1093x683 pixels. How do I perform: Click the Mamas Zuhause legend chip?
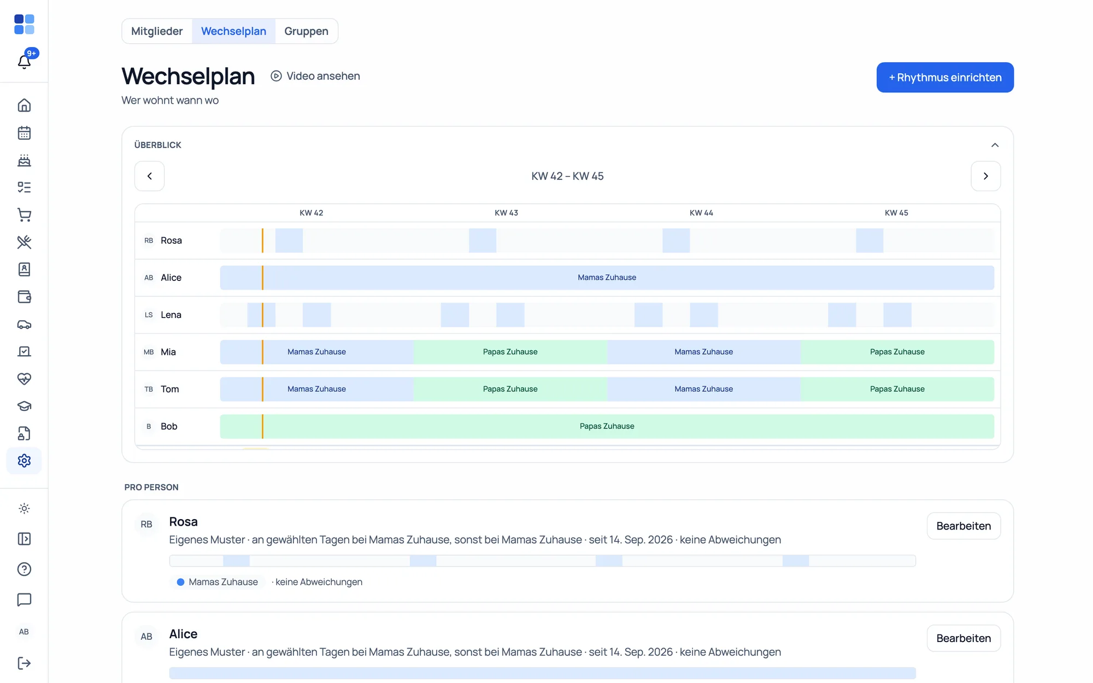(x=218, y=582)
